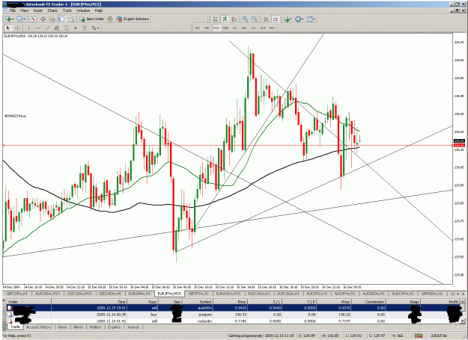The width and height of the screenshot is (468, 340).
Task: Select the Text Label tool
Action: [x=85, y=28]
